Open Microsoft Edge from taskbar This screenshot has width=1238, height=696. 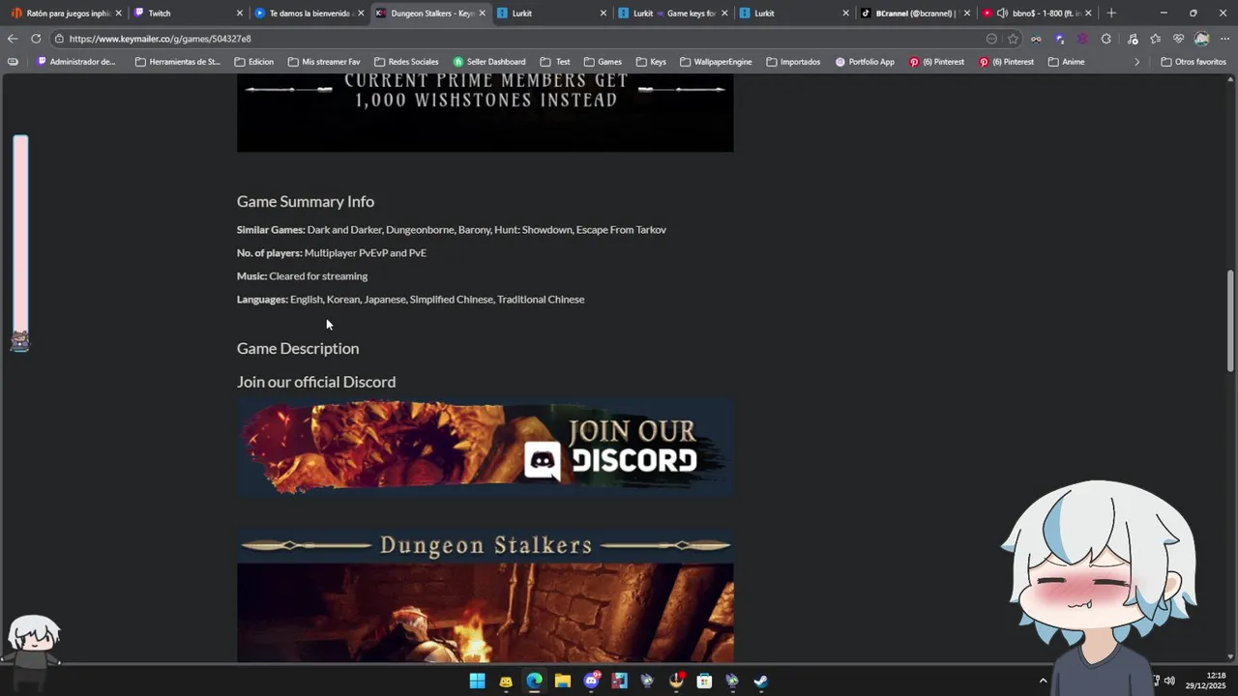(x=534, y=681)
